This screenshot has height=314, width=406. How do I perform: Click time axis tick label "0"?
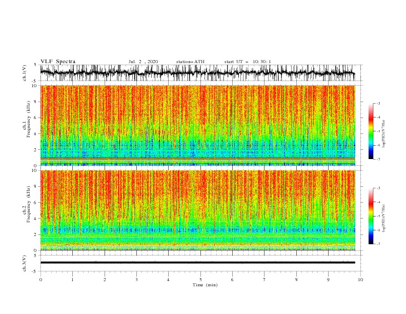(x=40, y=280)
